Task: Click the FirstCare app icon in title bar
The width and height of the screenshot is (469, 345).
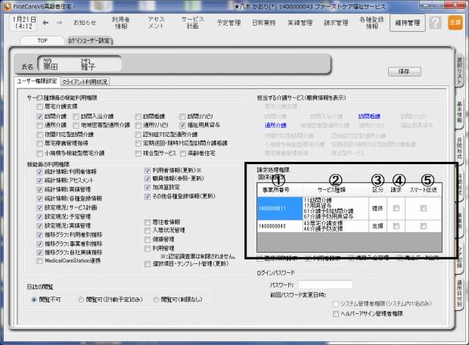Action: click(x=6, y=5)
